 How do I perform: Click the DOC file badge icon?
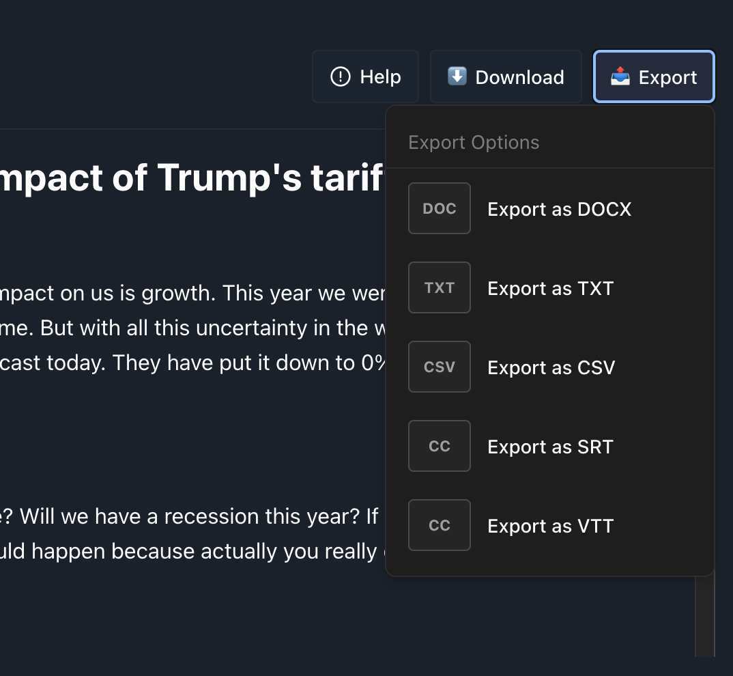(440, 208)
